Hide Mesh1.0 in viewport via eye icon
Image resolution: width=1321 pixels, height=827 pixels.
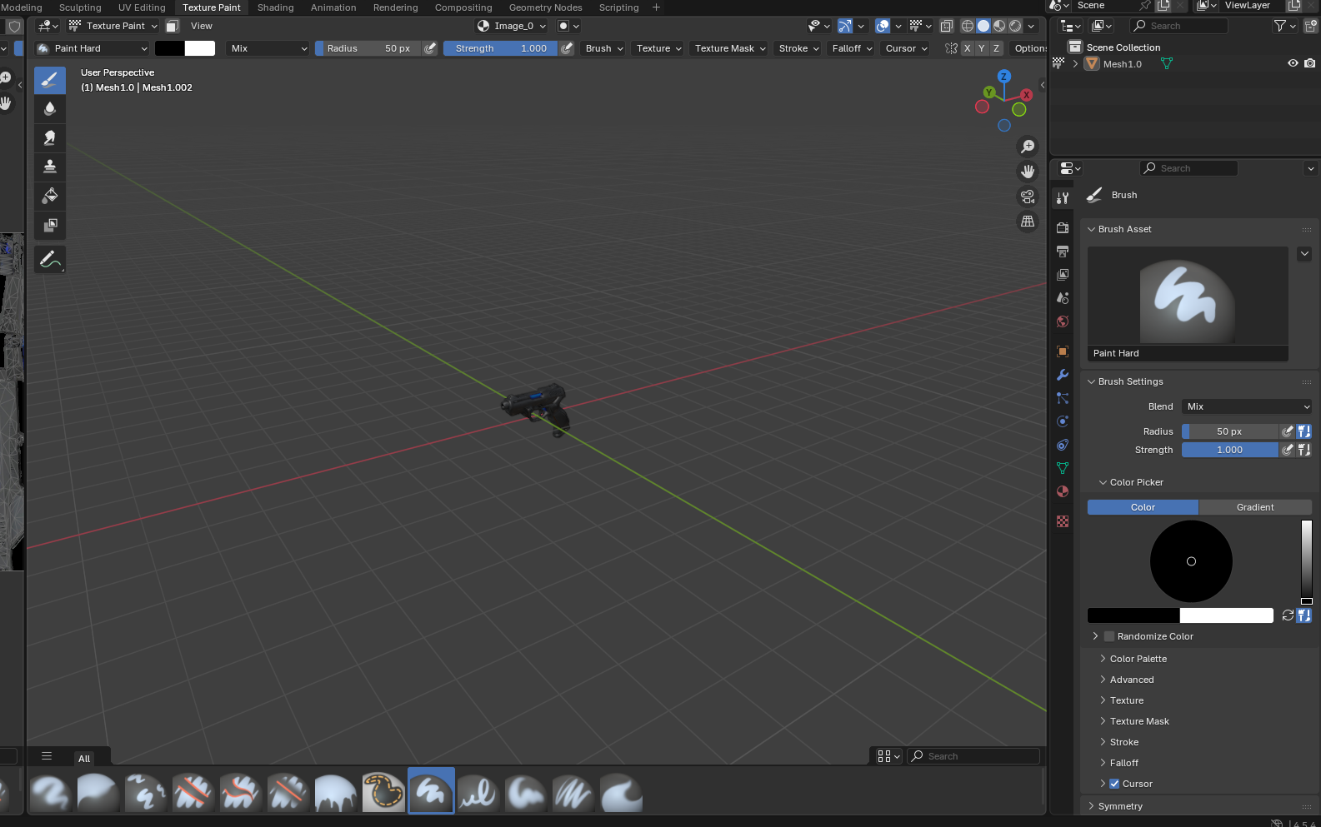point(1293,63)
